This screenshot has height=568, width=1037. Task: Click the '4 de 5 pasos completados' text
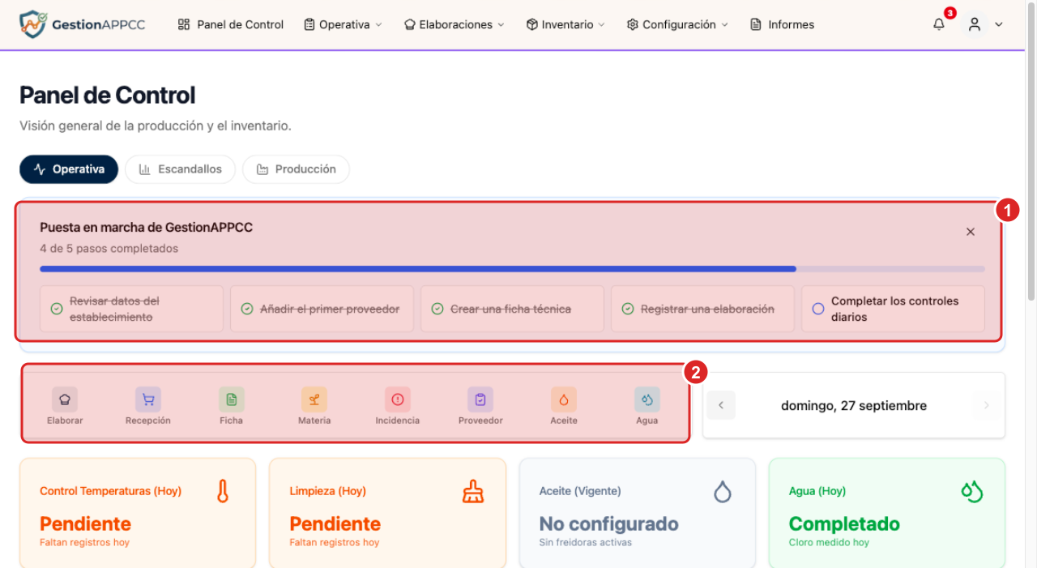coord(109,248)
